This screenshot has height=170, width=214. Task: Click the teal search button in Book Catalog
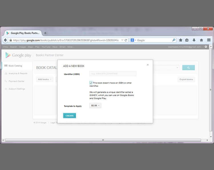pyautogui.click(x=189, y=68)
